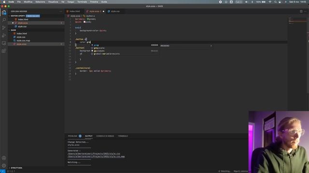Switch to the Terminale panel tab
This screenshot has height=173, width=309.
tap(123, 136)
